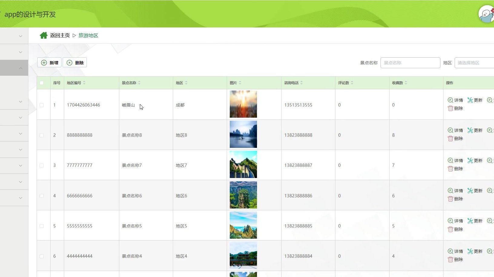494x277 pixels.
Task: Sort by the 收藏数 column
Action: pyautogui.click(x=406, y=83)
